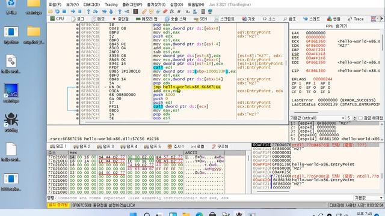Select the EIP register value 6F861360

click(x=315, y=71)
